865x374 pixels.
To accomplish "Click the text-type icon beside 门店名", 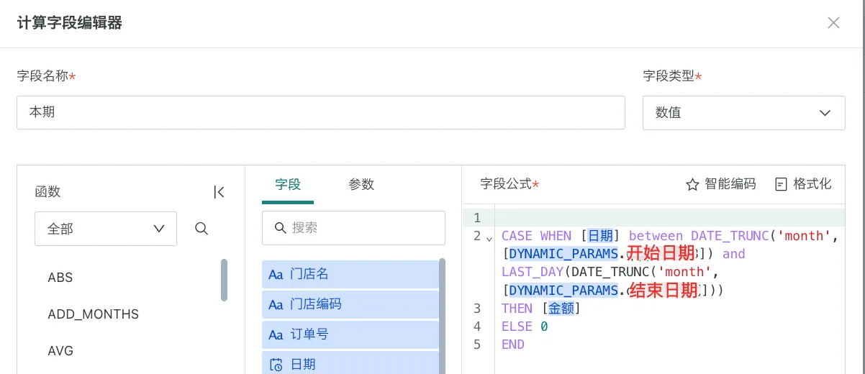I will pyautogui.click(x=276, y=274).
